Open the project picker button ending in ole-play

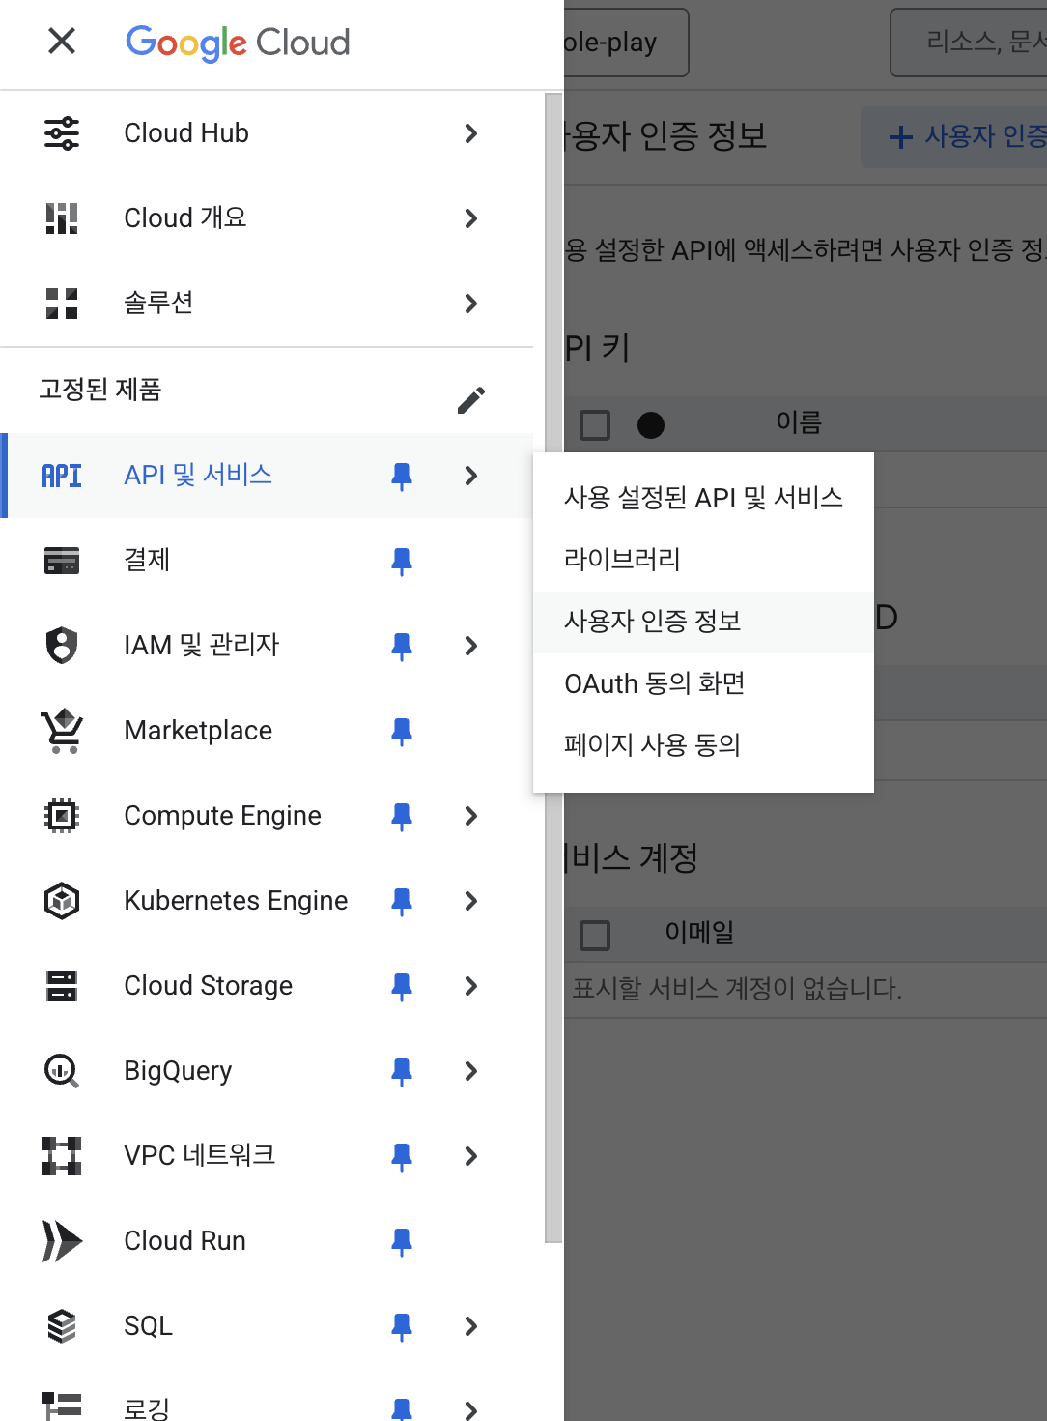point(626,43)
